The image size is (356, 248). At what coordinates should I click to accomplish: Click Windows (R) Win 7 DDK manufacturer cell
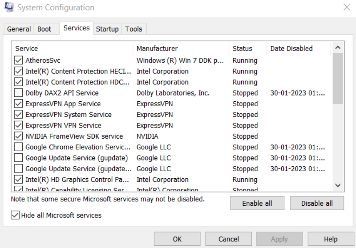(x=180, y=60)
